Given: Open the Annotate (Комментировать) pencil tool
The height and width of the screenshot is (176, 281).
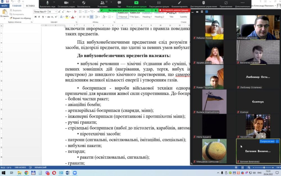Looking at the screenshot, I should click(179, 4).
